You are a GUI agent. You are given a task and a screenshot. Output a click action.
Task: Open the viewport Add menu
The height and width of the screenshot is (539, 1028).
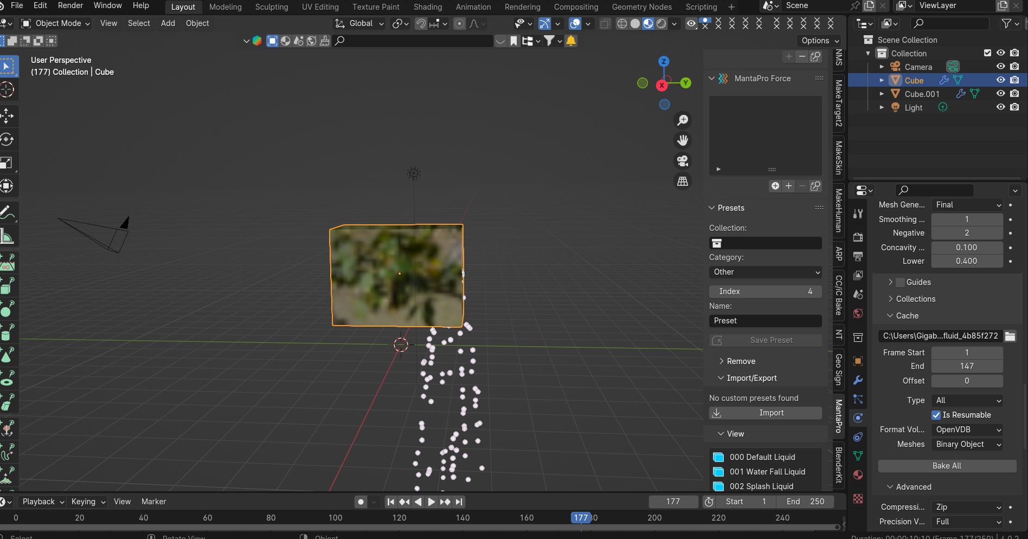coord(168,23)
